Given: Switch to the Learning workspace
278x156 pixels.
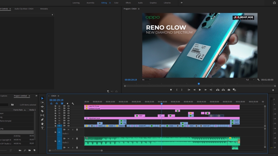Looking at the screenshot, I should click(76, 3).
